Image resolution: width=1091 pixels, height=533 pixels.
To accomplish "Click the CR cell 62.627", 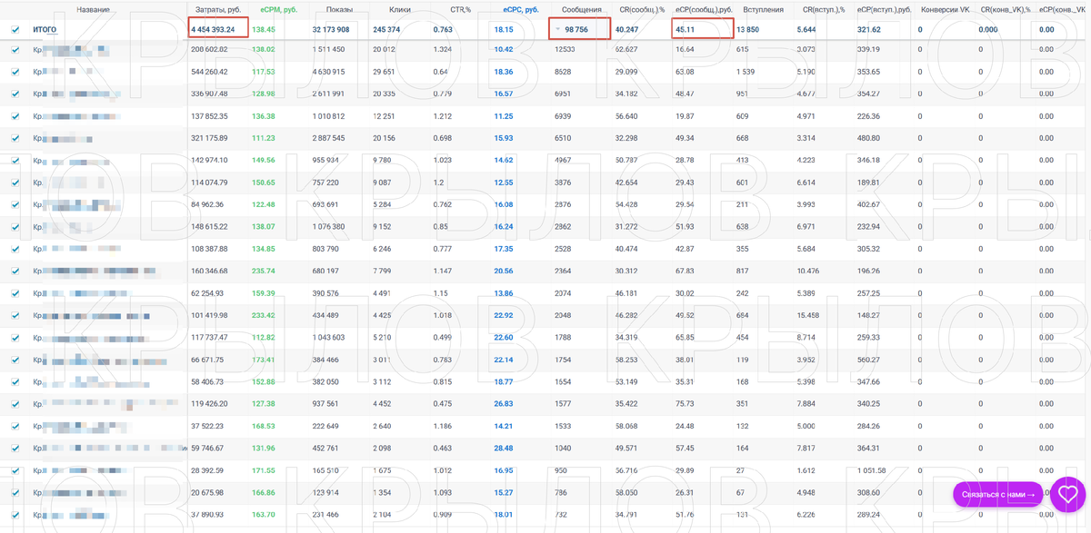I will (626, 50).
